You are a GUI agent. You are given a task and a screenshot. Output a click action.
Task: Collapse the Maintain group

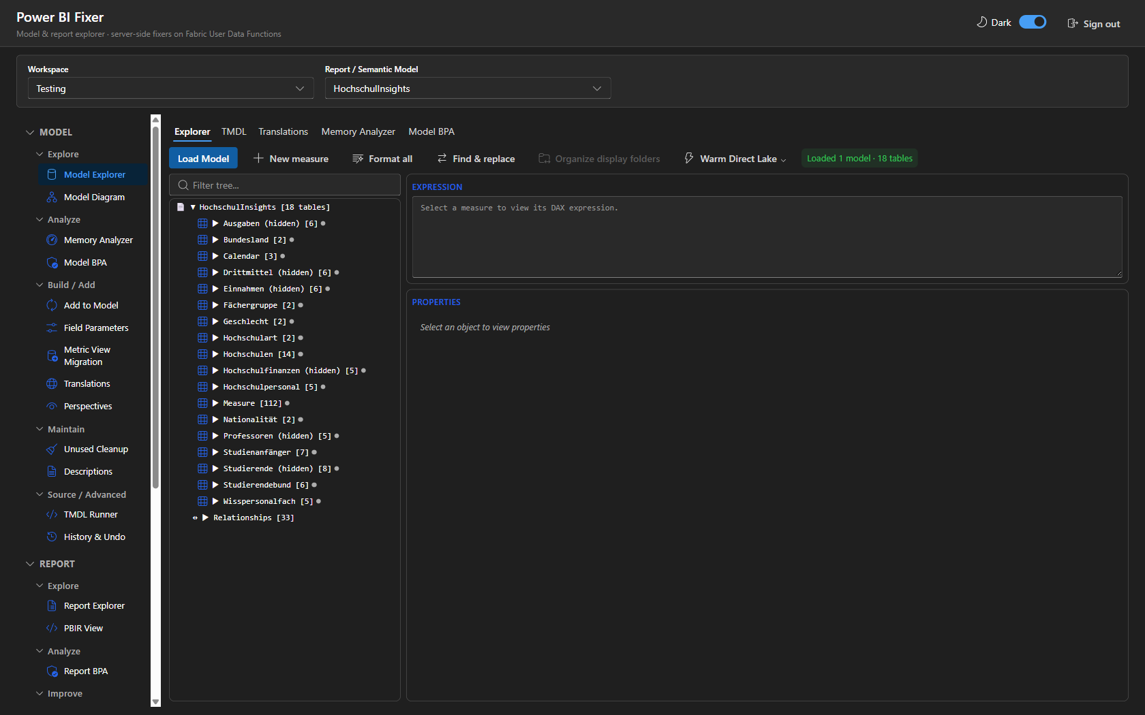40,429
